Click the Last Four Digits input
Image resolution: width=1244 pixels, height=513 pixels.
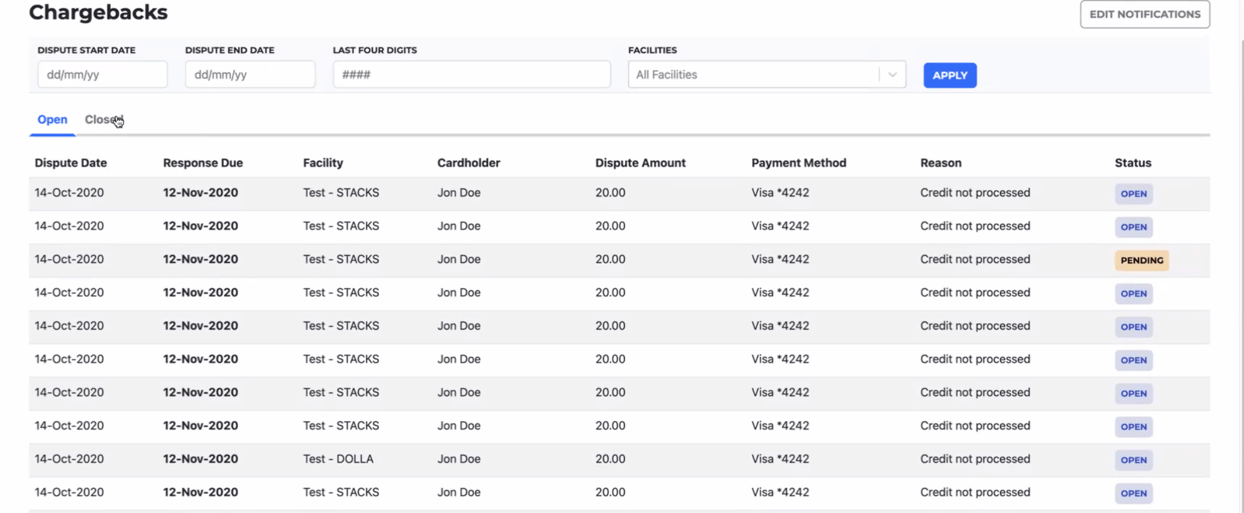tap(471, 75)
